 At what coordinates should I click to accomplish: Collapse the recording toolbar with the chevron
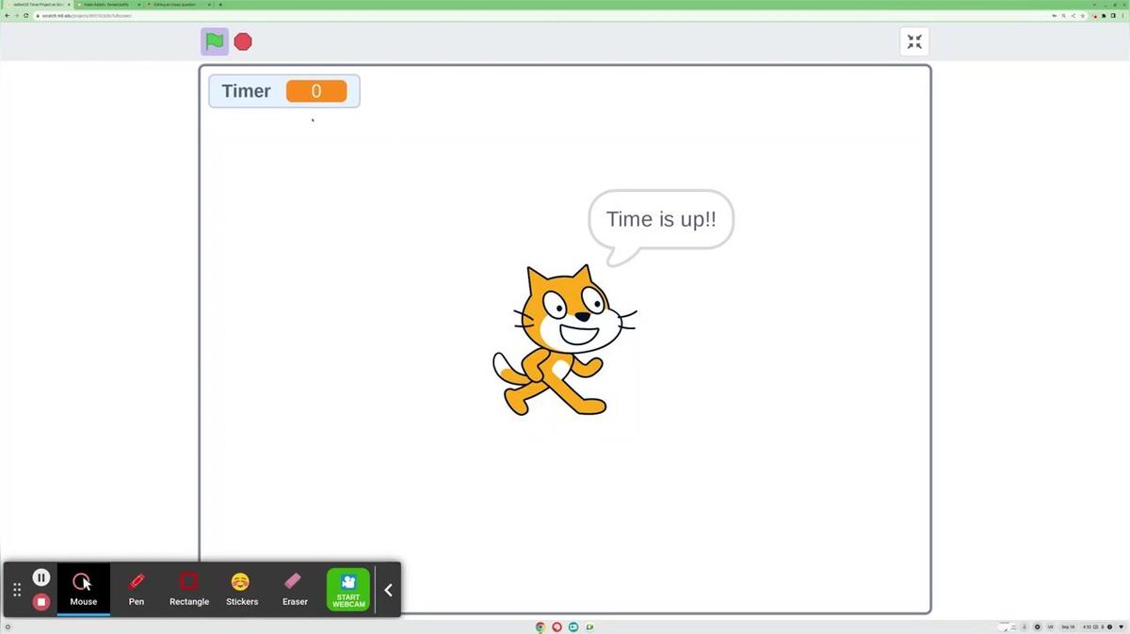388,590
